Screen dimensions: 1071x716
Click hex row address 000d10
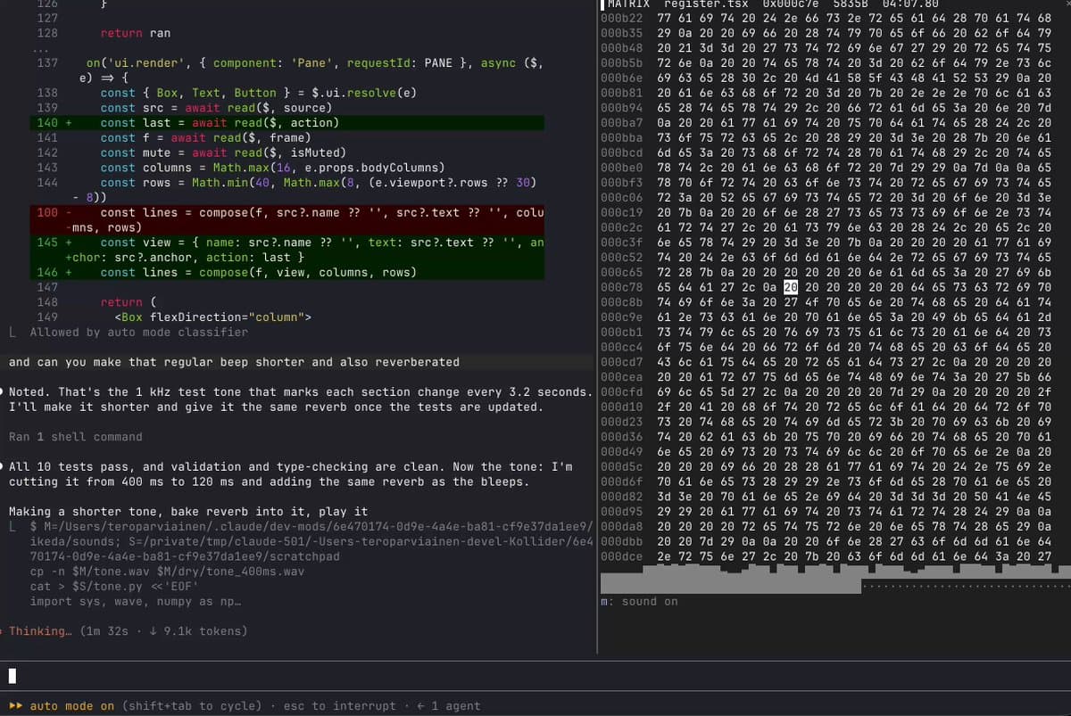tap(622, 407)
